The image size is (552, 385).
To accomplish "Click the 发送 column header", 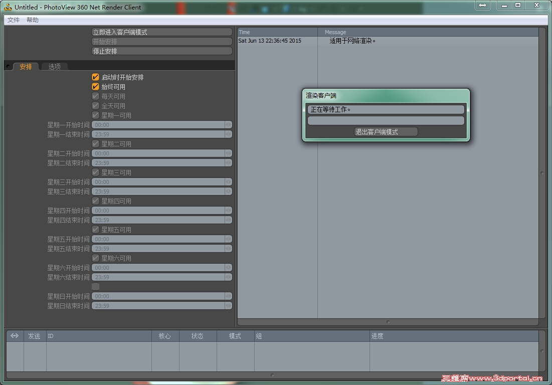I will (35, 336).
